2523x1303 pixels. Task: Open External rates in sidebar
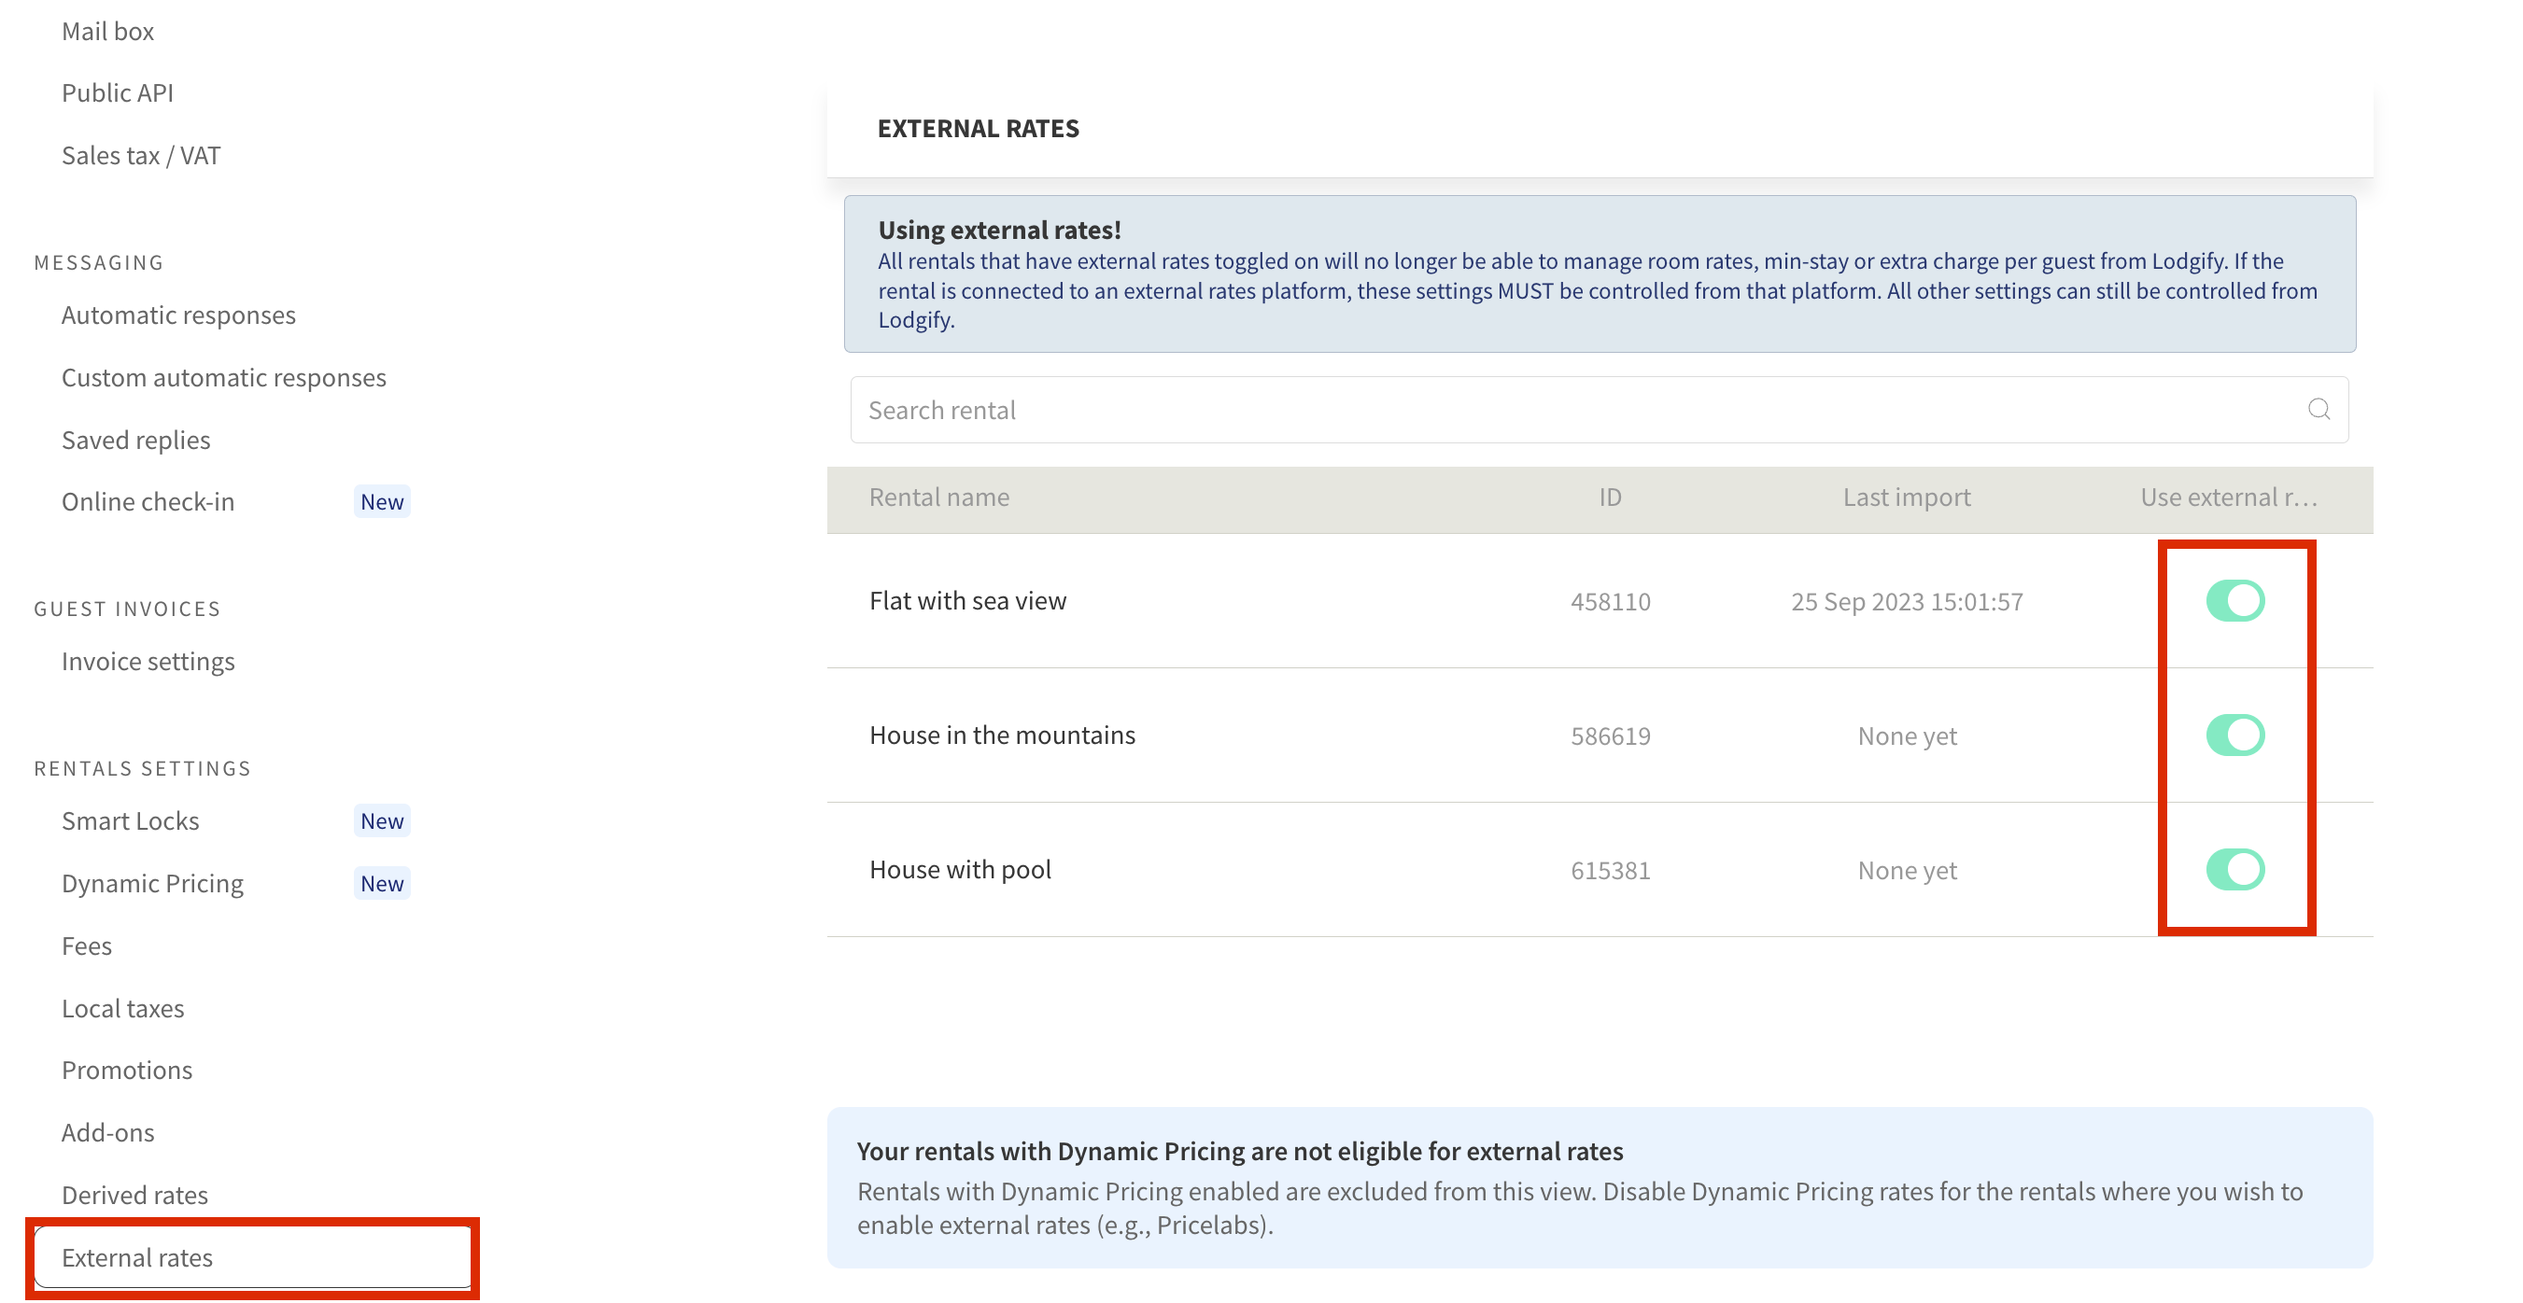(137, 1257)
